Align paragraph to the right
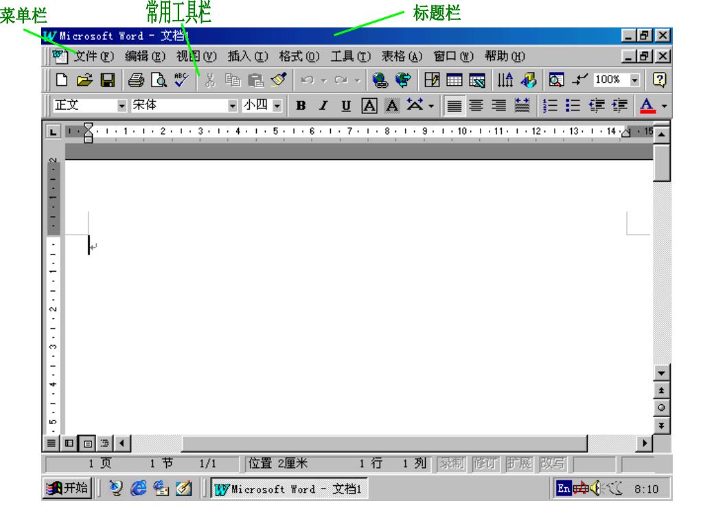The width and height of the screenshot is (703, 527). [499, 106]
